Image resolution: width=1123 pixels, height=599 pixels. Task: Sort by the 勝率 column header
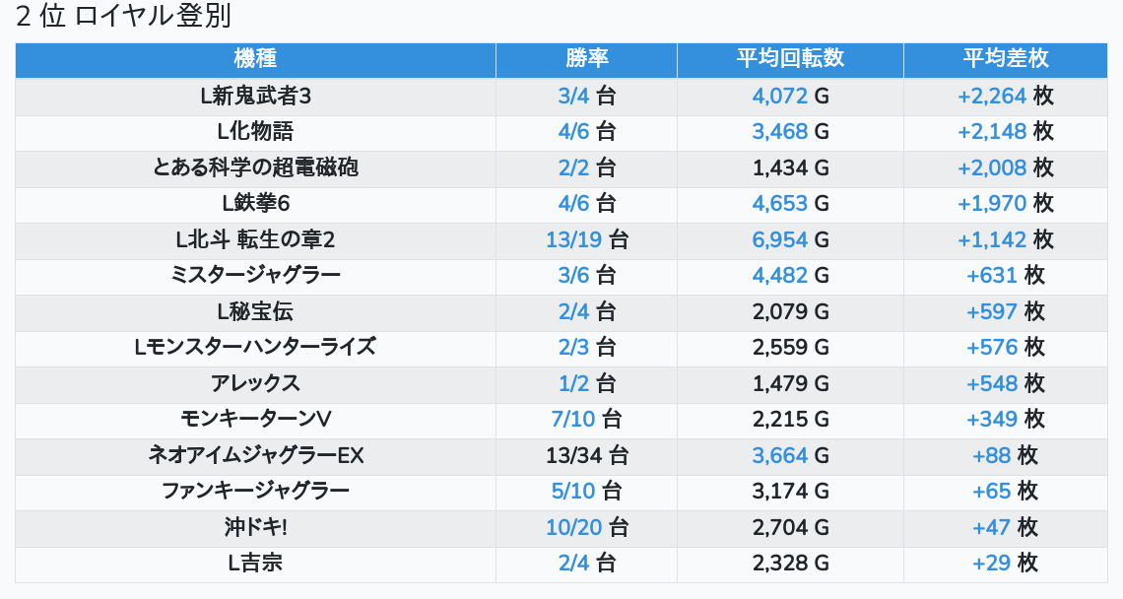pyautogui.click(x=586, y=59)
